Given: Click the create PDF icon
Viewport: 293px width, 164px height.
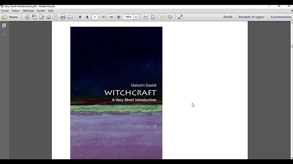Looking at the screenshot, I should [x=35, y=17].
